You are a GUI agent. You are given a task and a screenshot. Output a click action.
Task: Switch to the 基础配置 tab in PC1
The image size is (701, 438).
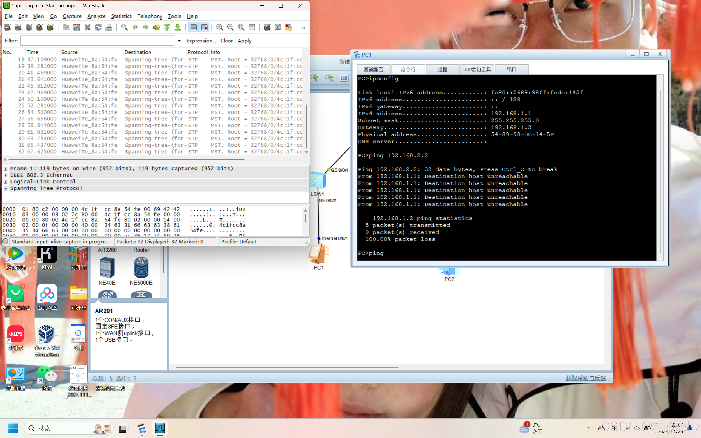tap(374, 70)
